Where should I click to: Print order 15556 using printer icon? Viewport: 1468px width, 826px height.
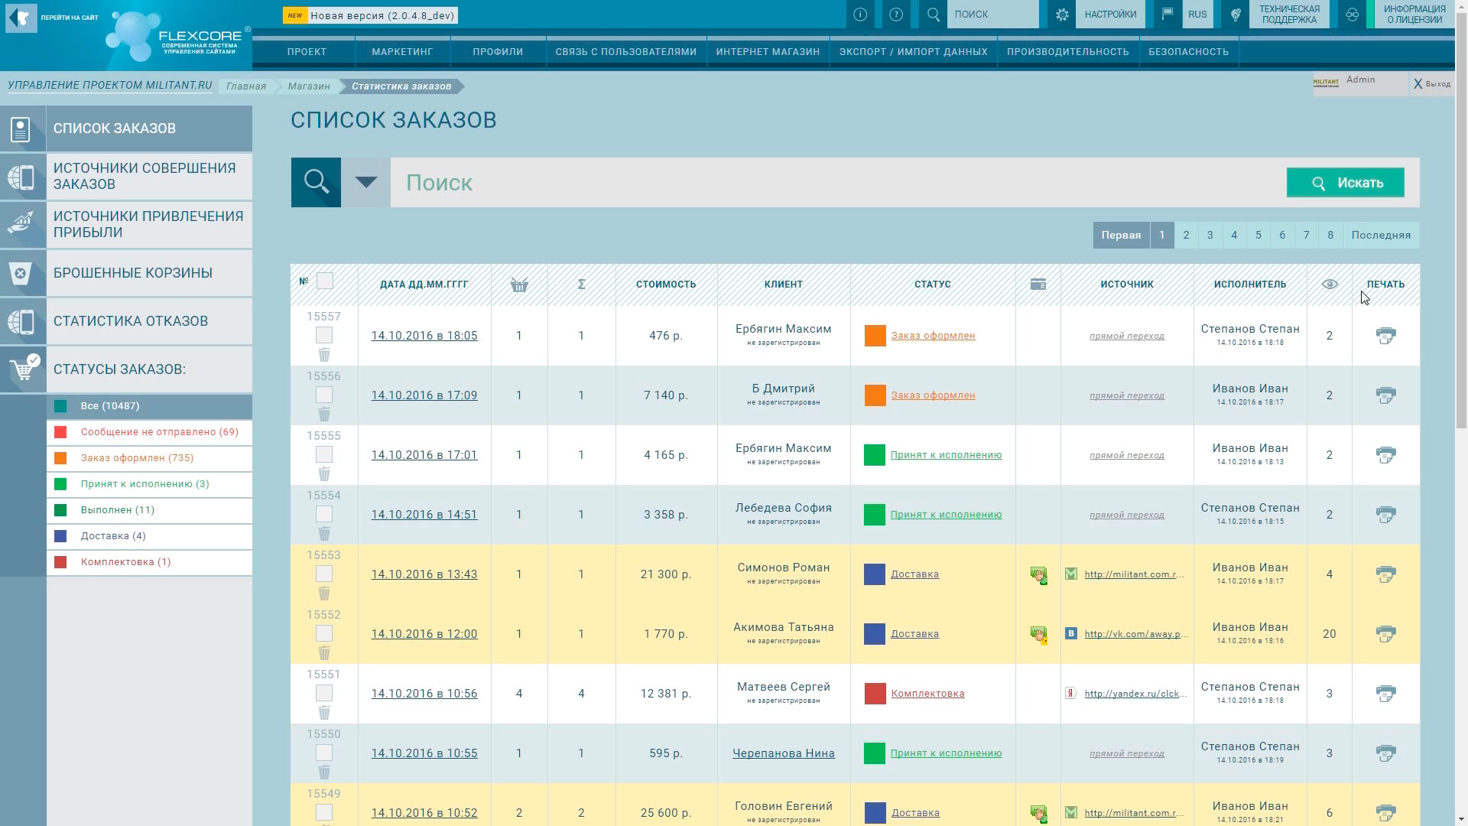[1385, 395]
